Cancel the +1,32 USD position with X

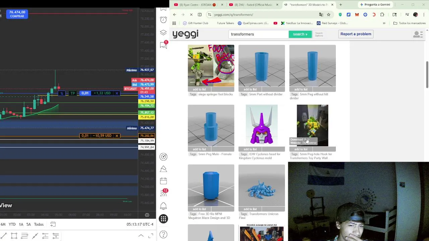pyautogui.click(x=117, y=93)
